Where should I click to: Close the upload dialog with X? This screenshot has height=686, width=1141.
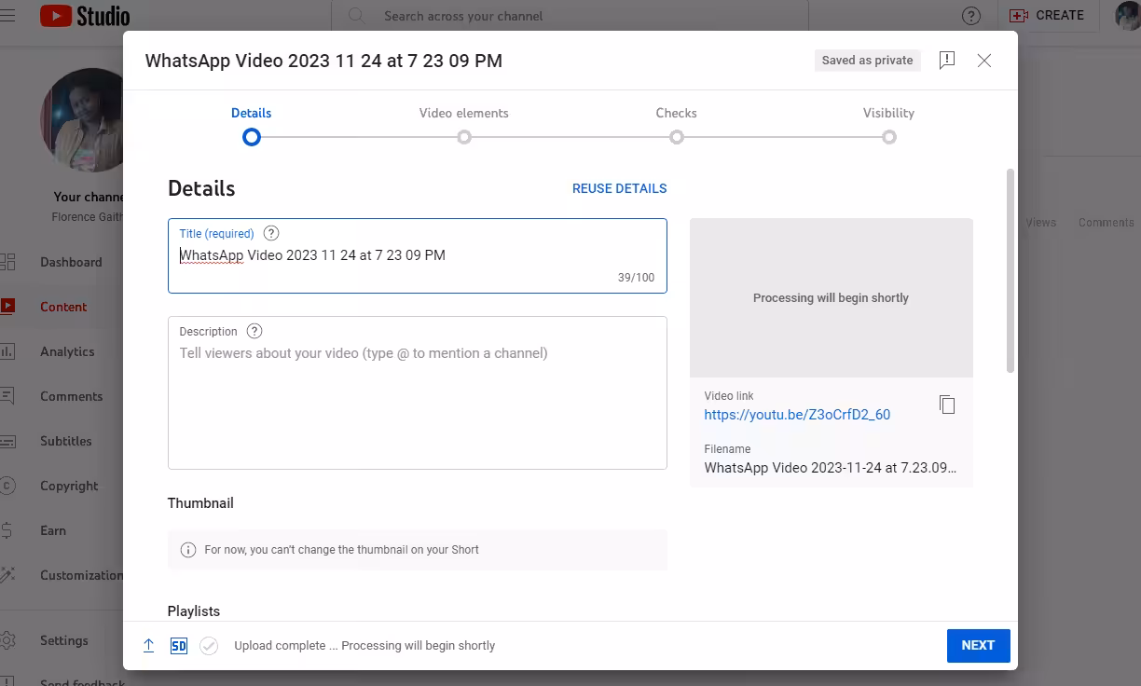click(x=984, y=61)
